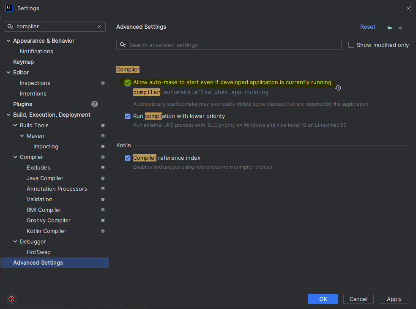Click project-level icon next to Inspections
This screenshot has height=309, width=416.
click(103, 83)
